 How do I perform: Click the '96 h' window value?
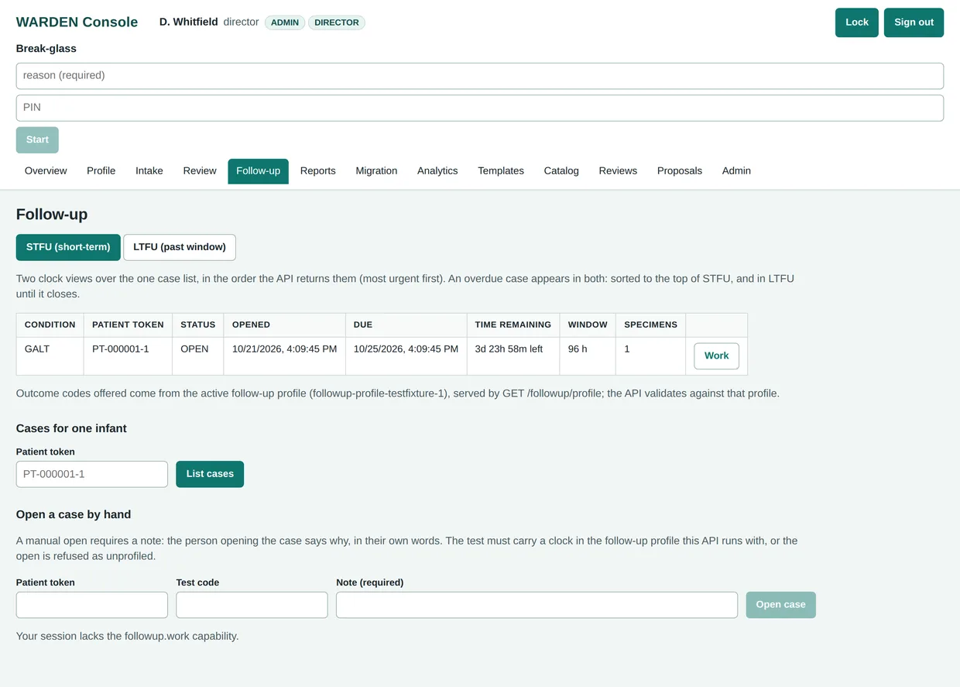point(578,349)
